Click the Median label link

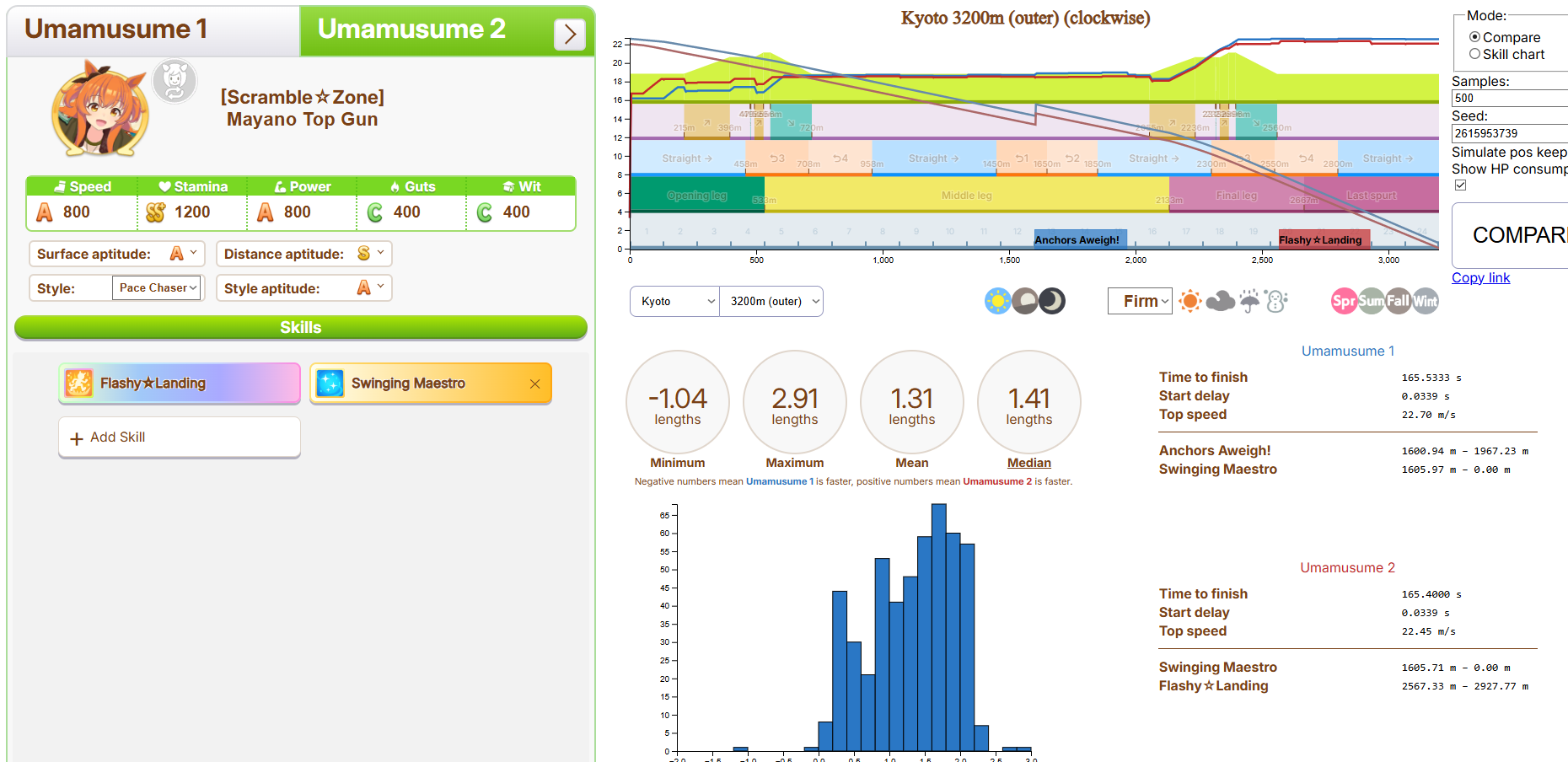pos(1029,463)
